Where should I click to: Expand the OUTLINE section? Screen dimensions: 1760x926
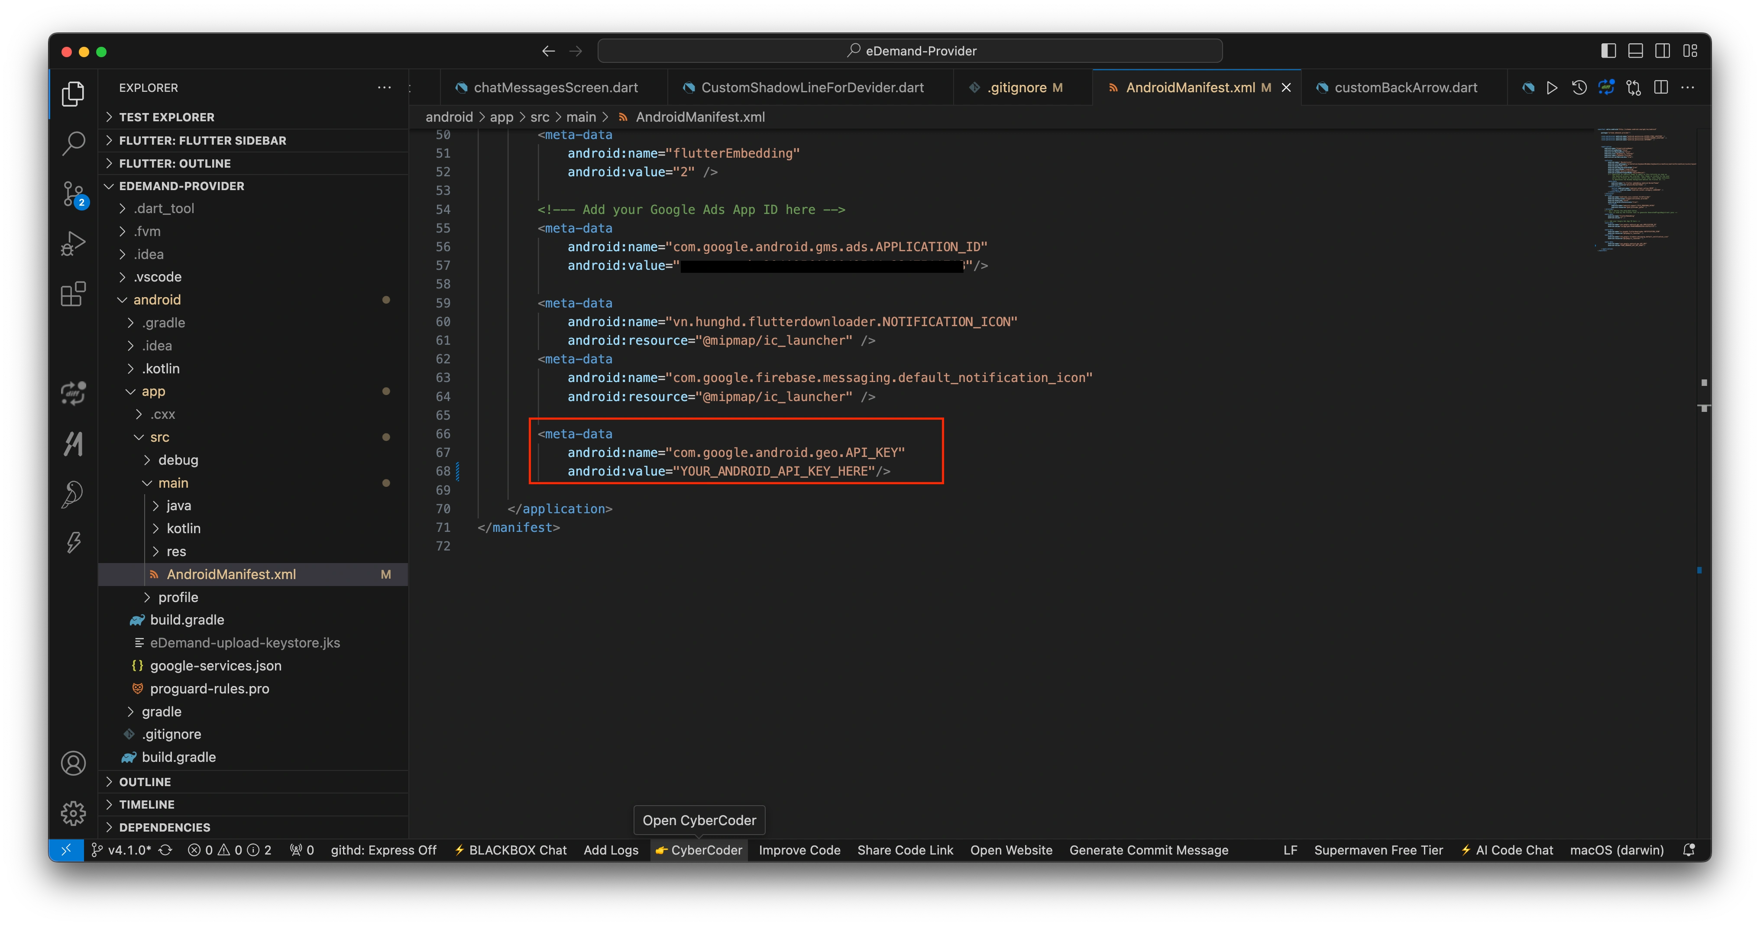(145, 781)
